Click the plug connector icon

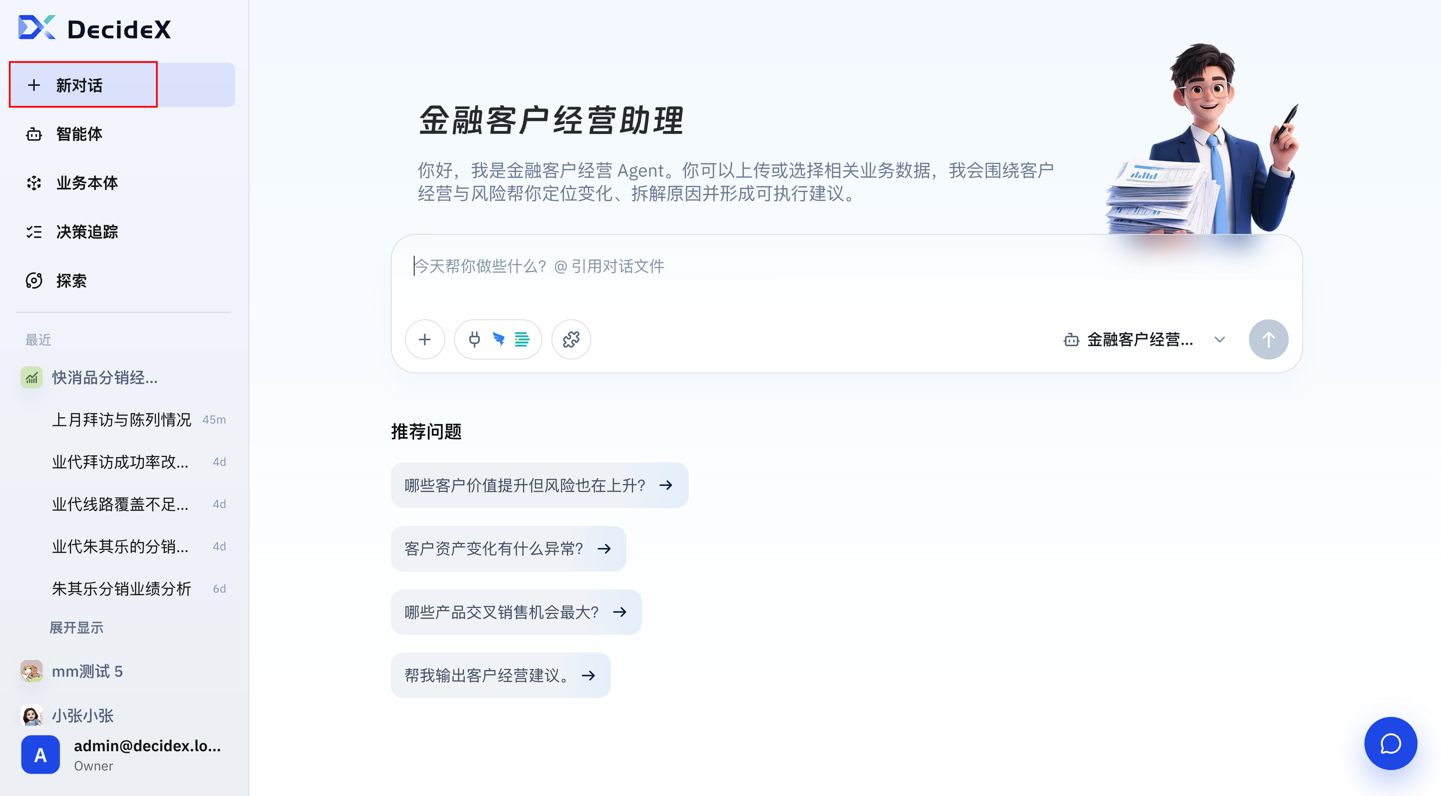474,339
